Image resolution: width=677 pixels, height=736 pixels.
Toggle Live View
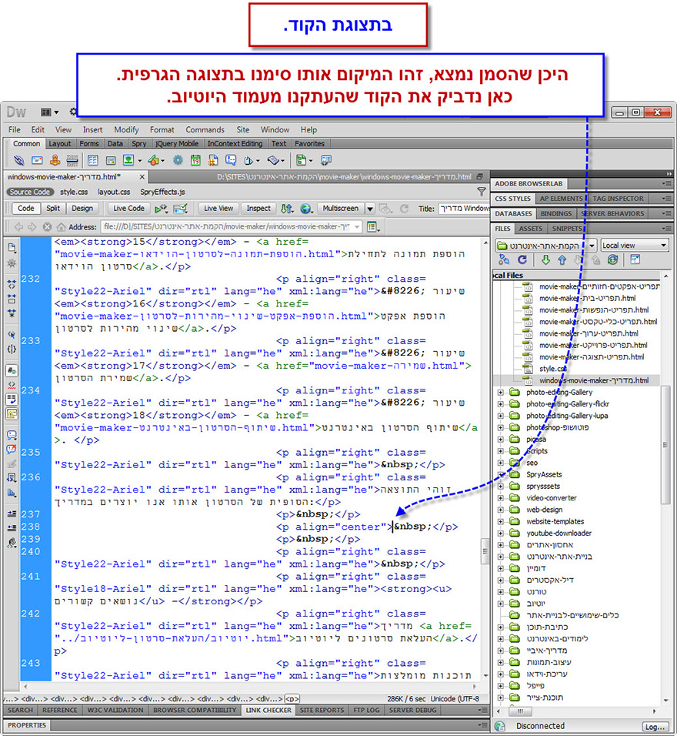coord(218,209)
